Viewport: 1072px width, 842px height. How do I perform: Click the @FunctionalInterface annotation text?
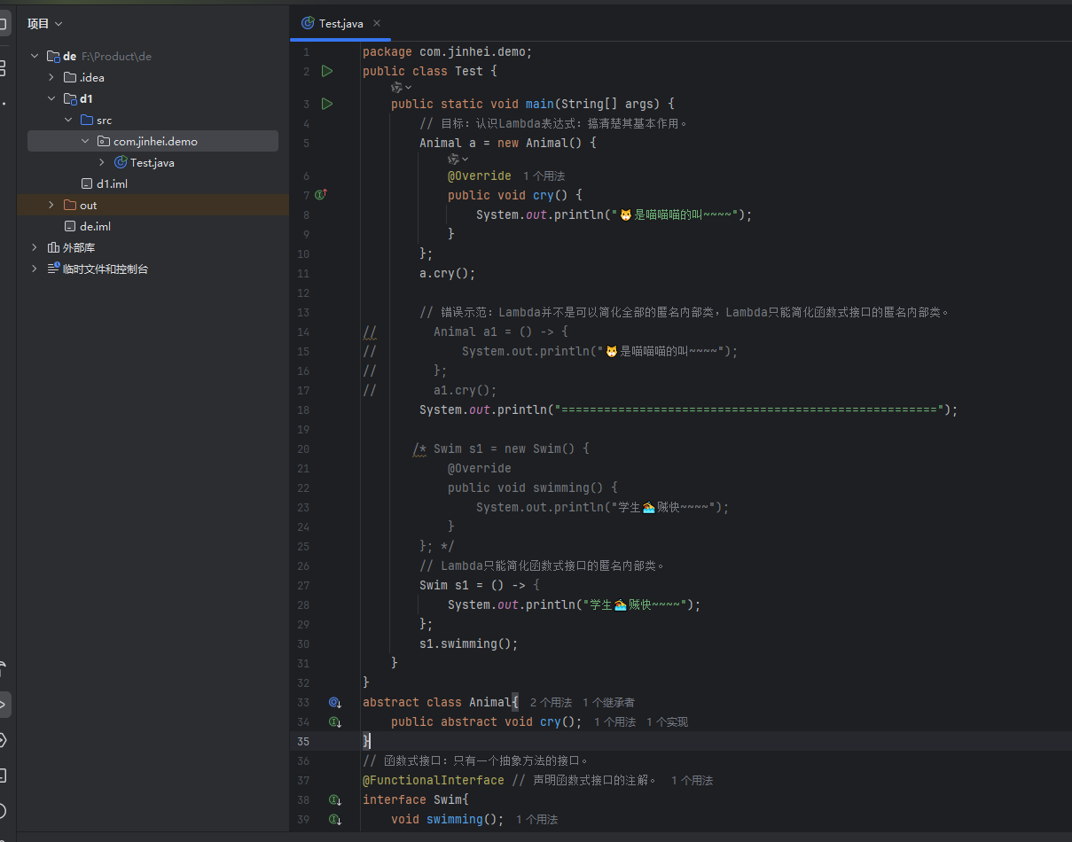(434, 780)
